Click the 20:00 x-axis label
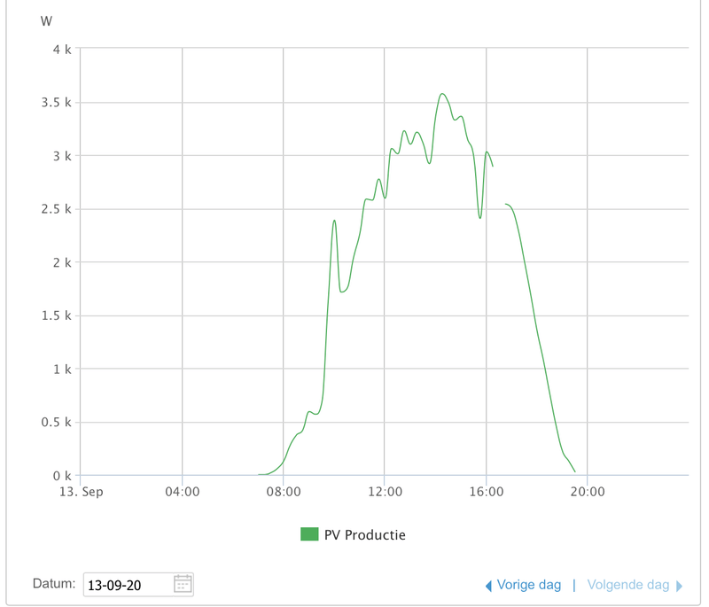709x607 pixels. coord(588,492)
